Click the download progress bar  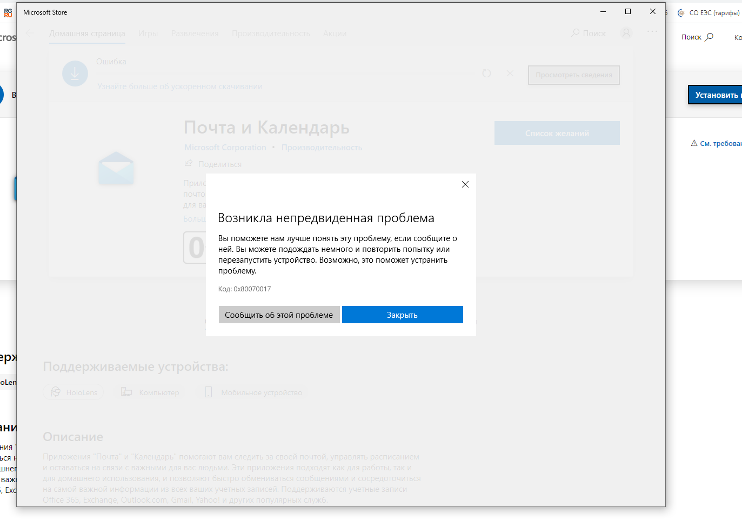tap(284, 74)
